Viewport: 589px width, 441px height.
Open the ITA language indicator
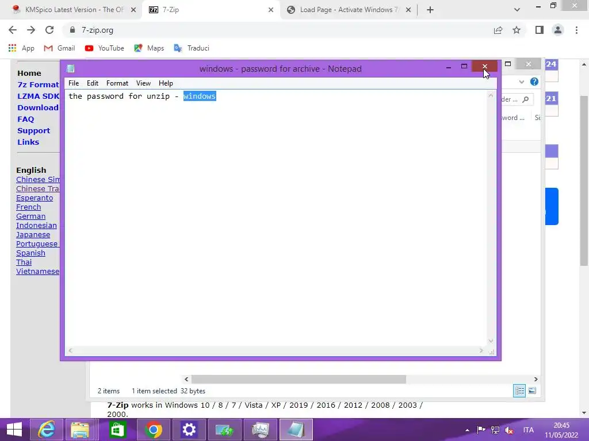pyautogui.click(x=528, y=430)
